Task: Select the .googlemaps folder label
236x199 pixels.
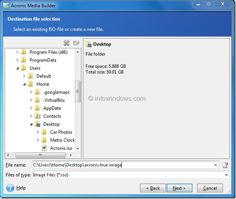Action: [x=56, y=92]
